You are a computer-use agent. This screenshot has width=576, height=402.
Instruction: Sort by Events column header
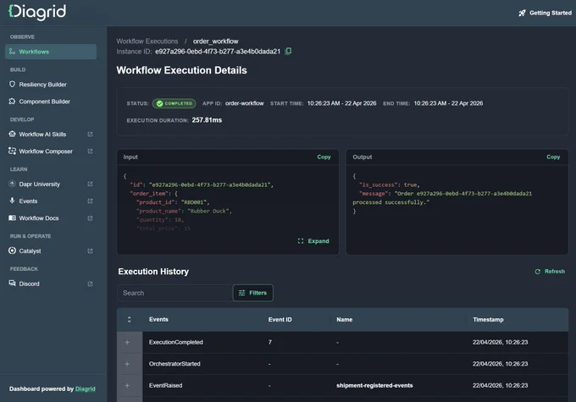[x=158, y=319]
